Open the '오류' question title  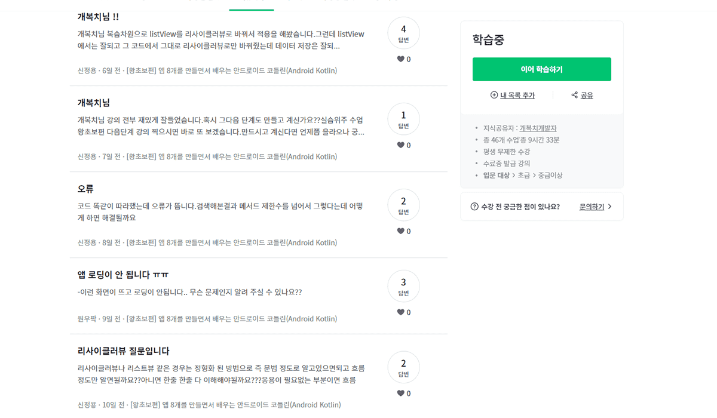(85, 189)
